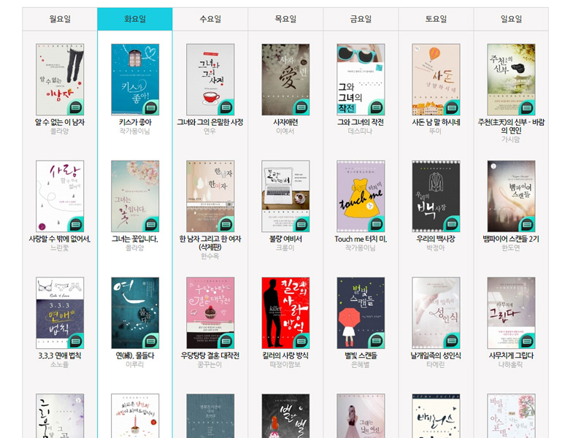Click the green badge icon on 키스가 좋아 cover
The width and height of the screenshot is (573, 438).
click(150, 107)
